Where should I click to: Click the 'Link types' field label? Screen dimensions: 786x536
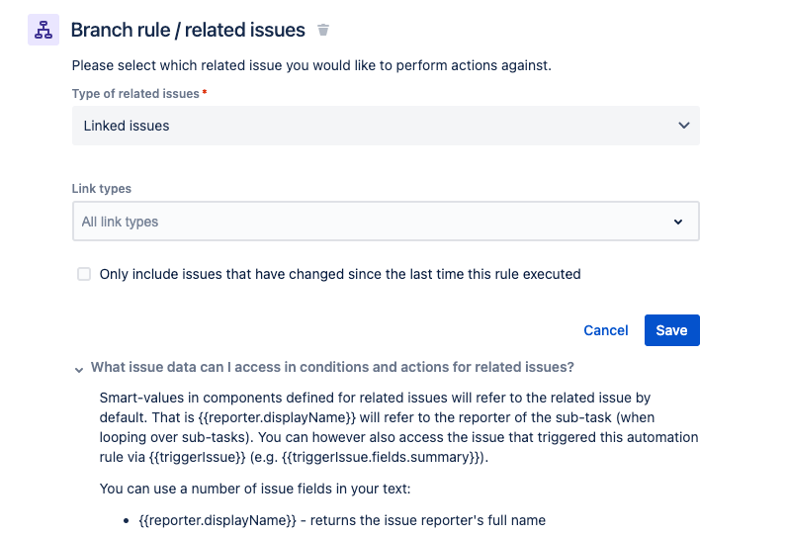click(102, 188)
